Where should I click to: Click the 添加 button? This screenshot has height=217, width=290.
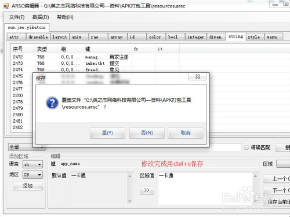[x=28, y=186]
